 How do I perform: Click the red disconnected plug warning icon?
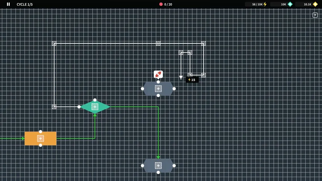158,74
